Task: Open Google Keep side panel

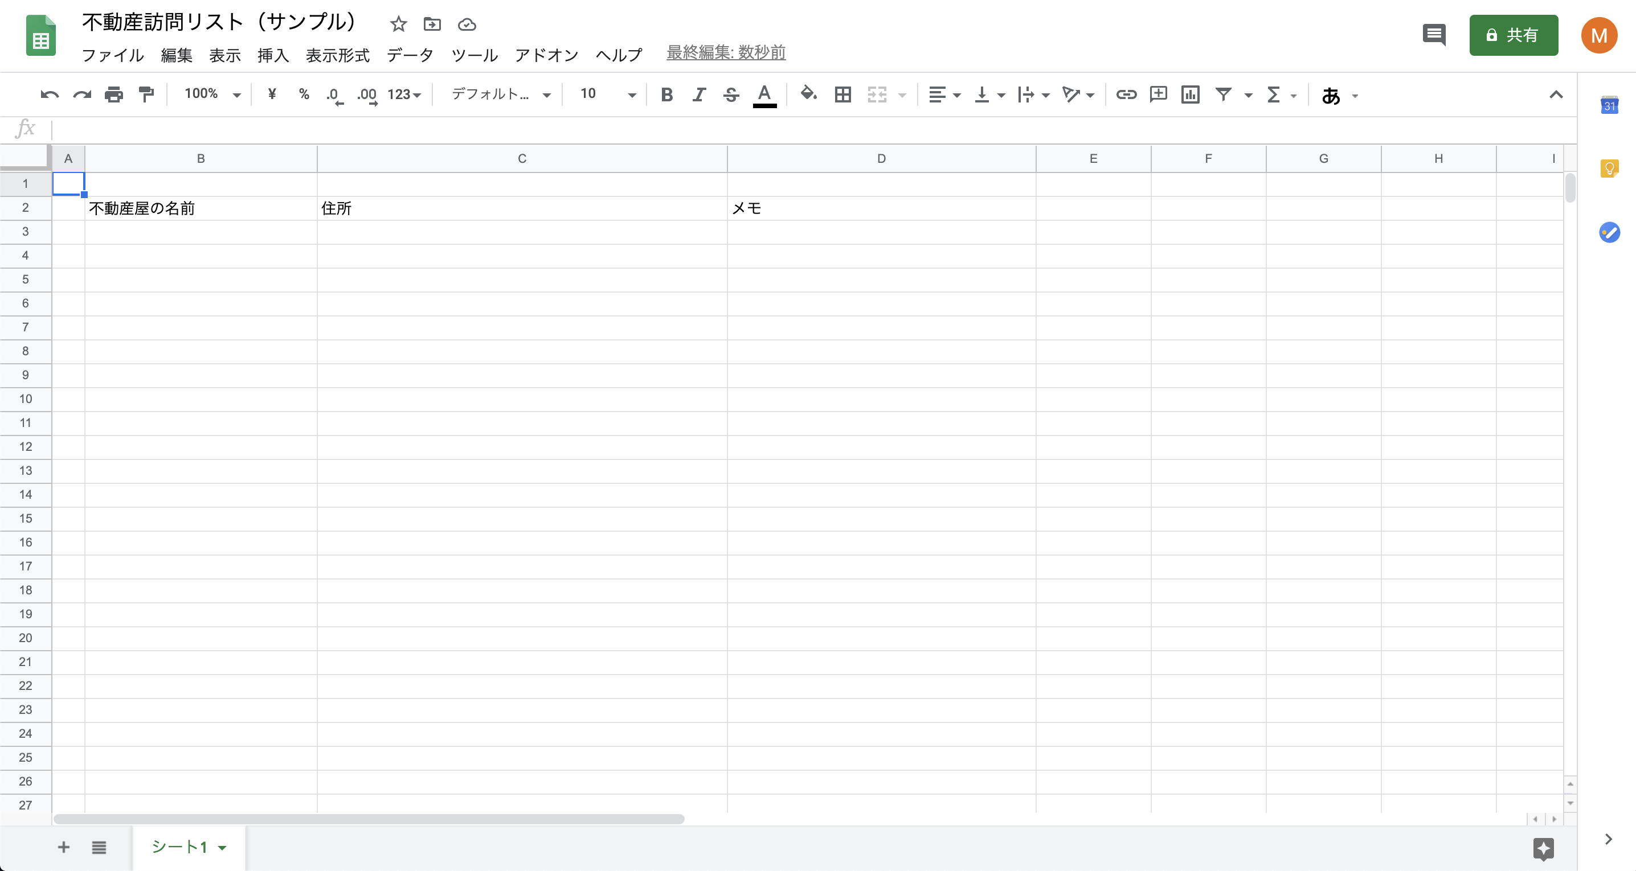Action: coord(1609,169)
